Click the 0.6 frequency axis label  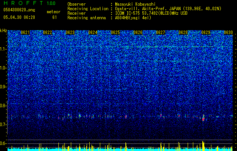click(3, 143)
